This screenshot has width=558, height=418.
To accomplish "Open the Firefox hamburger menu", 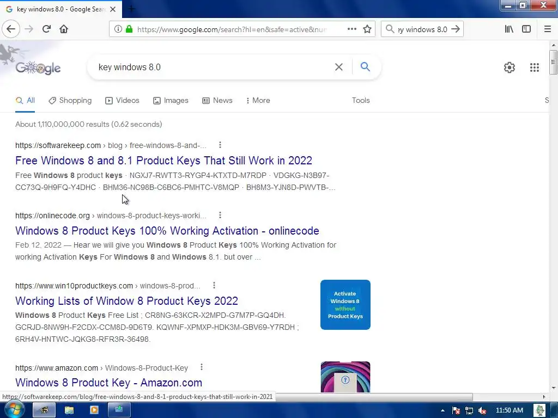I will point(548,29).
